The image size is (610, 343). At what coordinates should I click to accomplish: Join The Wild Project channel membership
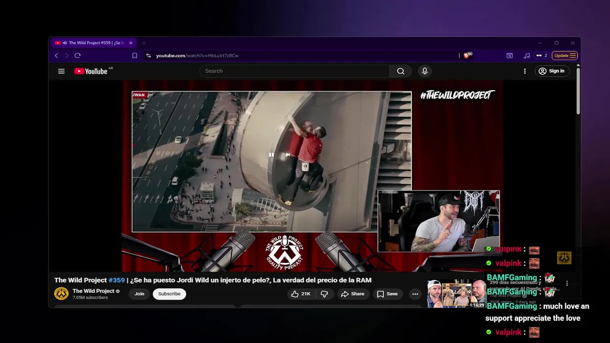pyautogui.click(x=139, y=294)
